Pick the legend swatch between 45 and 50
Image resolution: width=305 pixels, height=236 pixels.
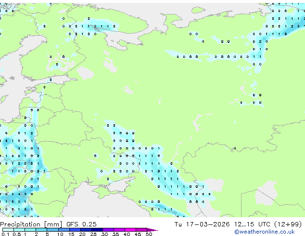(x=141, y=230)
